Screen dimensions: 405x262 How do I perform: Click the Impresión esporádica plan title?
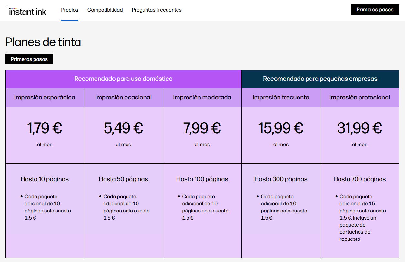point(45,97)
